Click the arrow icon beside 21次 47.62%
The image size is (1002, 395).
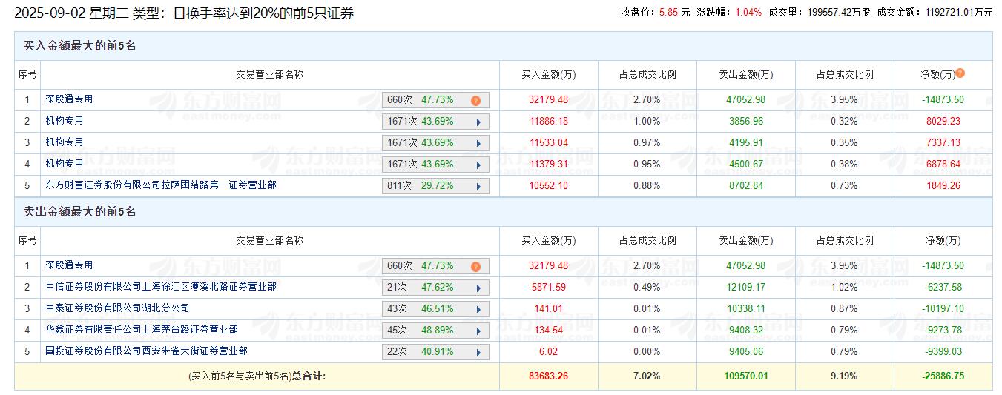pos(478,288)
